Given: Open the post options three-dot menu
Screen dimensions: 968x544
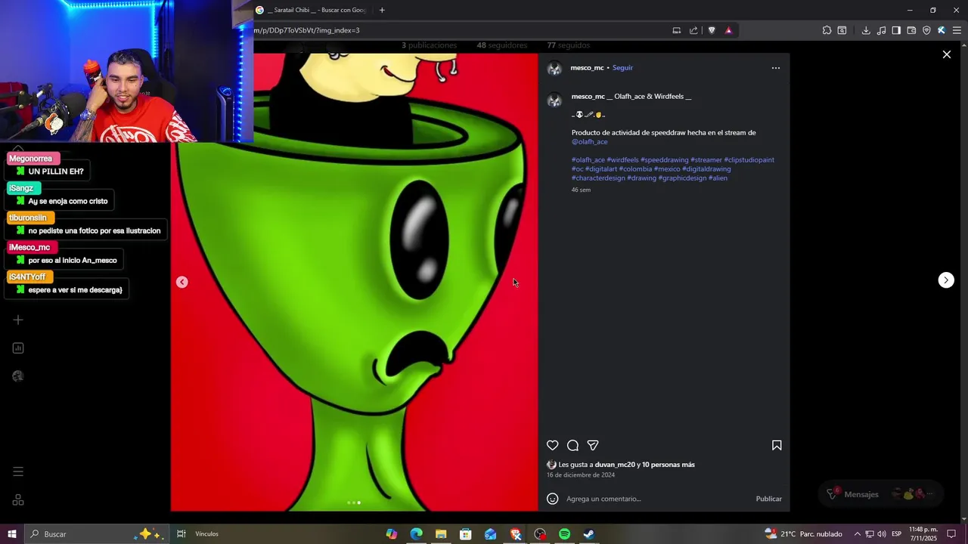Looking at the screenshot, I should coord(775,68).
